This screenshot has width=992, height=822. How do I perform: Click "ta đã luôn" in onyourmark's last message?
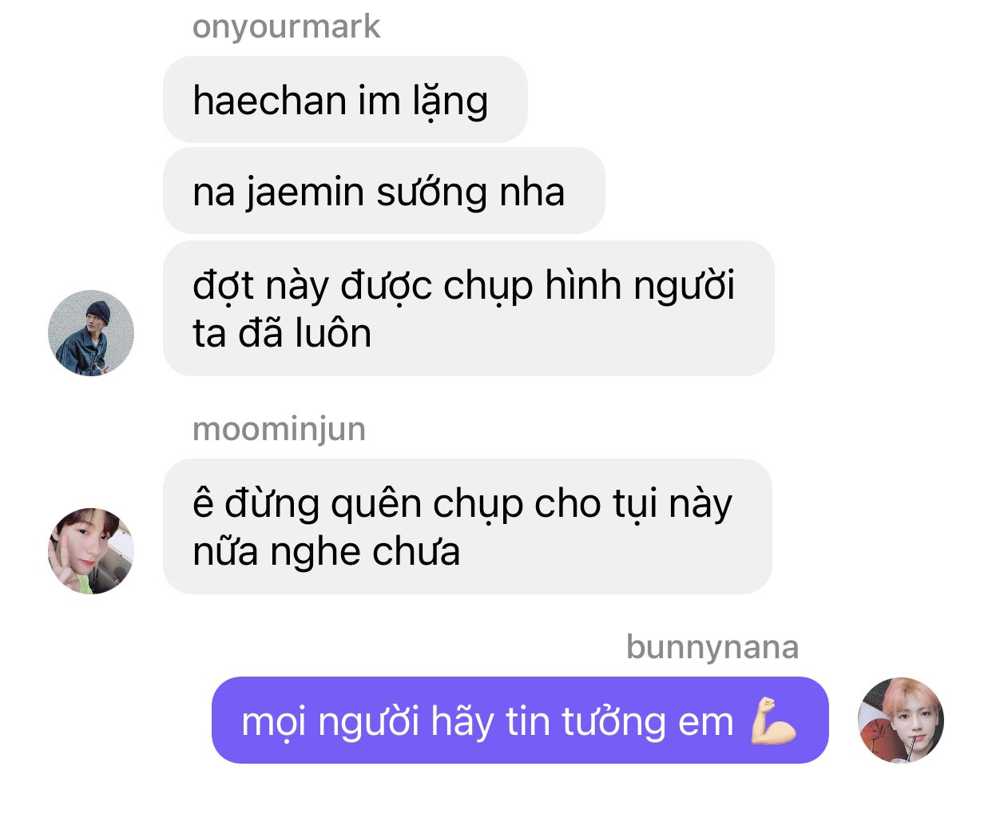282,333
